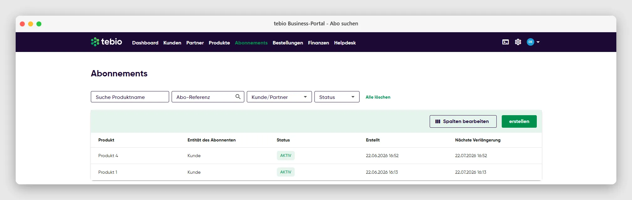Click the Status column header
Screen dimensions: 632x200
(283, 140)
